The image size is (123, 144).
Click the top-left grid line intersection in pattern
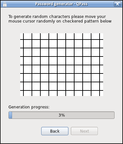click(x=23, y=40)
